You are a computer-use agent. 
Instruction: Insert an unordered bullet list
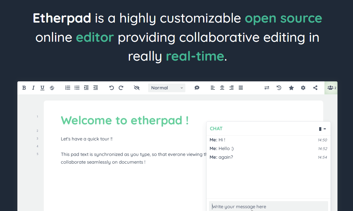pos(77,88)
